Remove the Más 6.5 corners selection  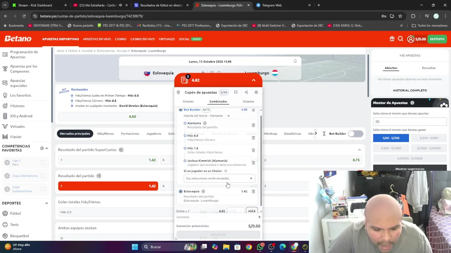point(253,138)
